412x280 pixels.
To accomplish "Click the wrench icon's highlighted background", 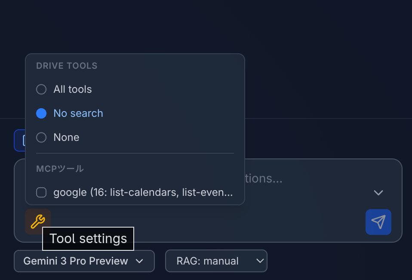I will (x=37, y=222).
